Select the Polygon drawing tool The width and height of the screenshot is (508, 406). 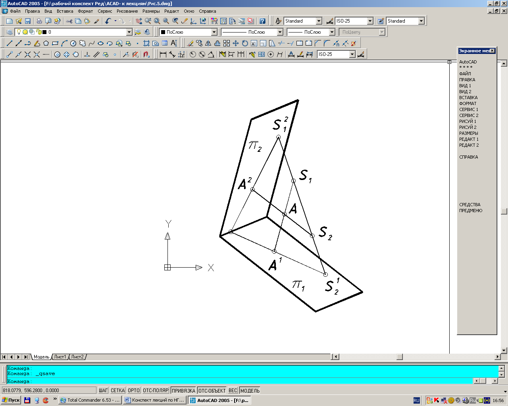(x=46, y=43)
